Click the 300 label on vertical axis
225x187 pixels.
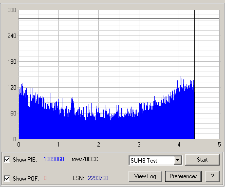pyautogui.click(x=12, y=10)
